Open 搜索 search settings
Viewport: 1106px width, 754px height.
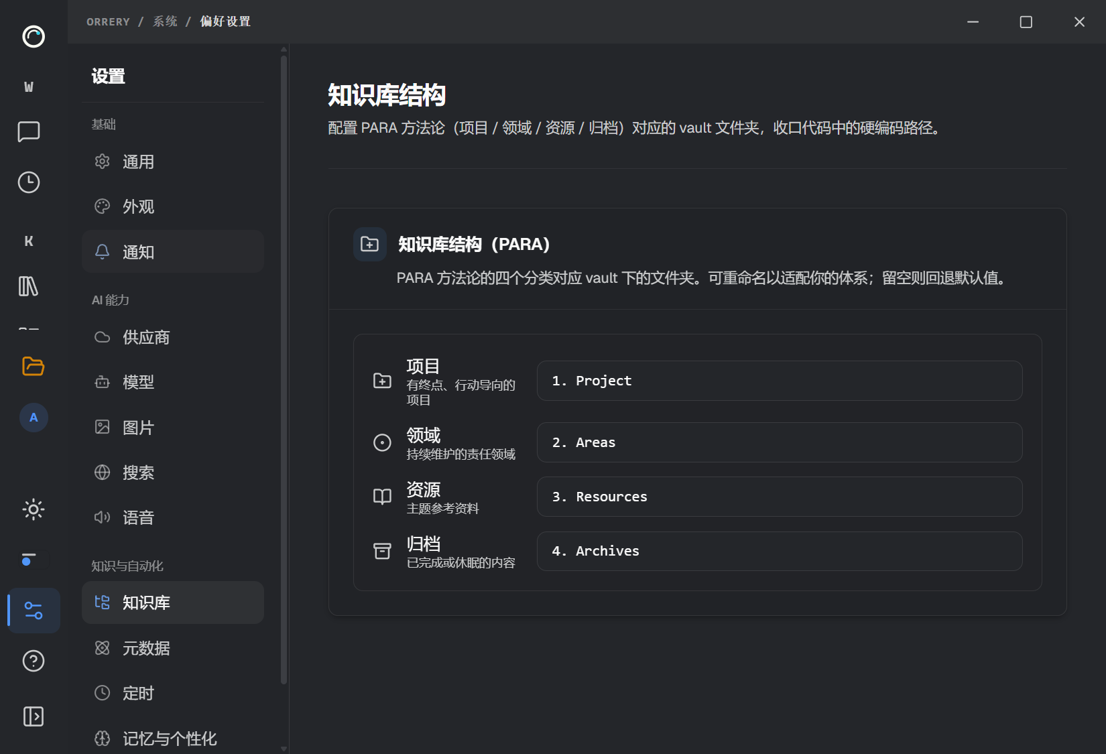[173, 473]
